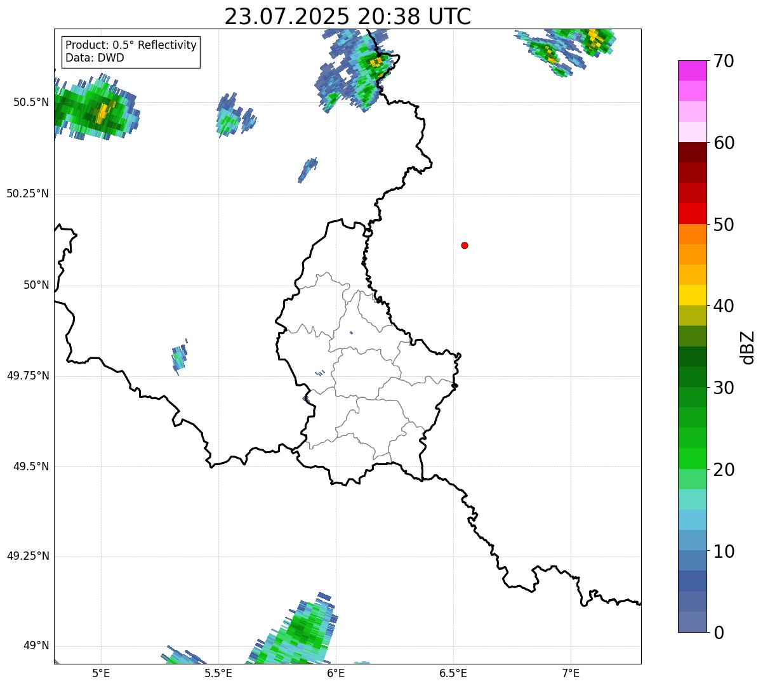Click the 5.5°E longitude label

coord(218,673)
